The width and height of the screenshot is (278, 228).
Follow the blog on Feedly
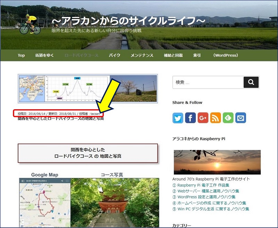[228, 118]
